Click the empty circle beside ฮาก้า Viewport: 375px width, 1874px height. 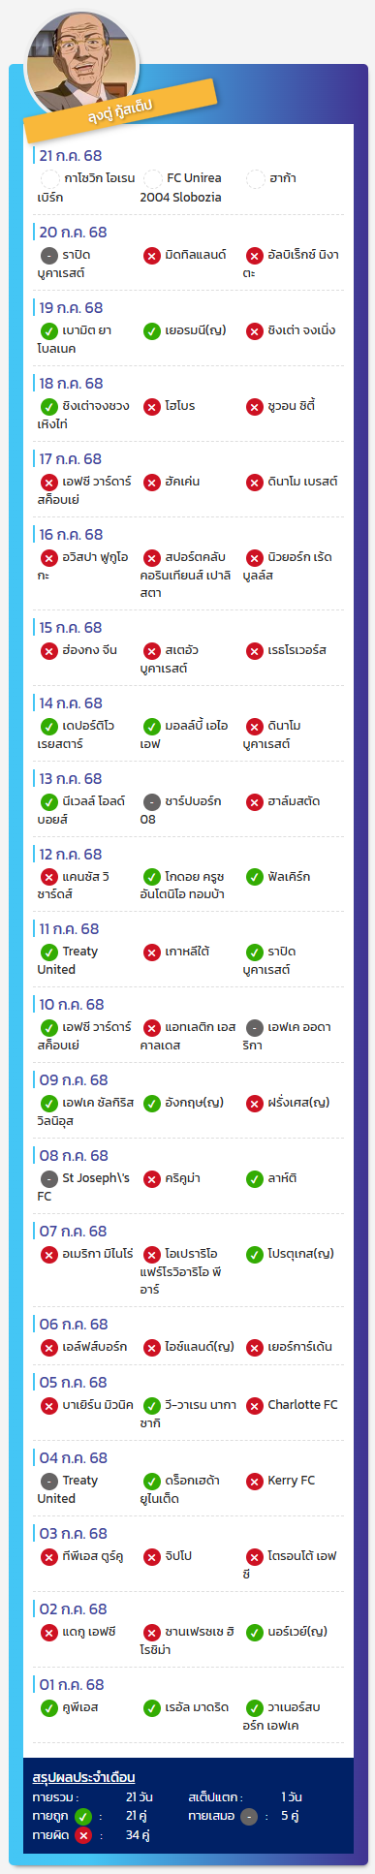coord(255,178)
